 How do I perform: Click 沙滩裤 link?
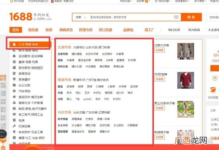coord(100,87)
